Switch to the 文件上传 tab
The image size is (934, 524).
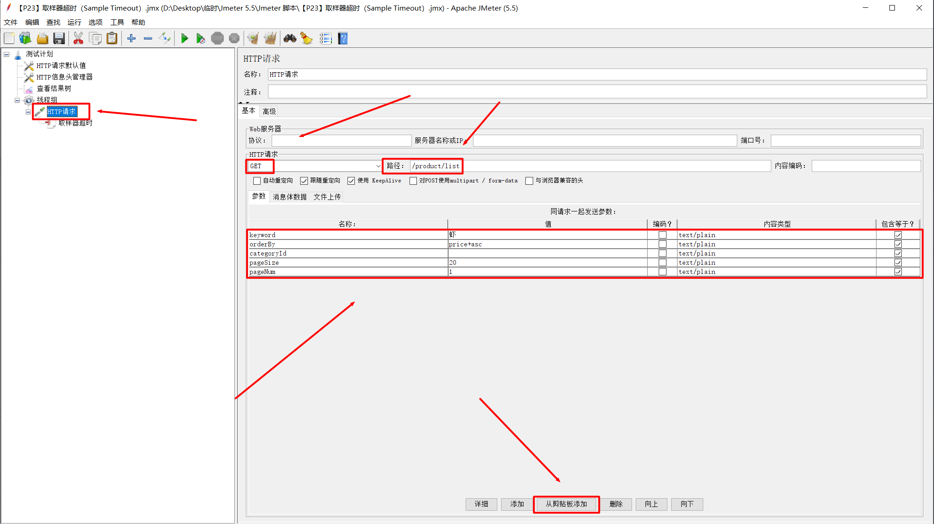click(327, 197)
